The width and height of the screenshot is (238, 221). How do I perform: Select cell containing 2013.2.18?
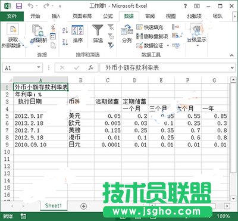(40, 123)
